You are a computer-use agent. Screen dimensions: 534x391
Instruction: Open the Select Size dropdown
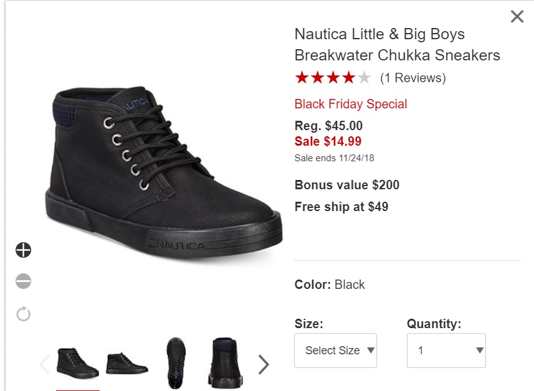(335, 351)
